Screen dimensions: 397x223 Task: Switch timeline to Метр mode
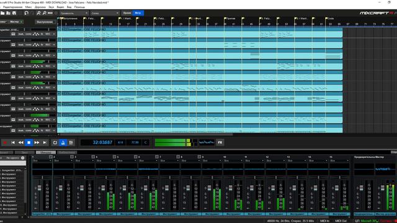pyautogui.click(x=138, y=13)
